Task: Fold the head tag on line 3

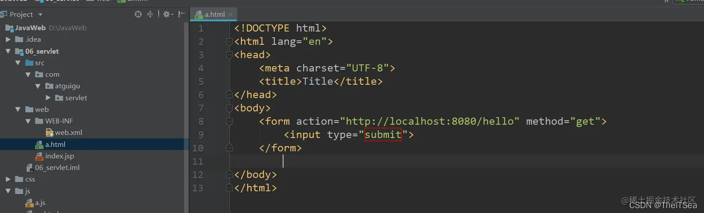Action: (x=229, y=55)
